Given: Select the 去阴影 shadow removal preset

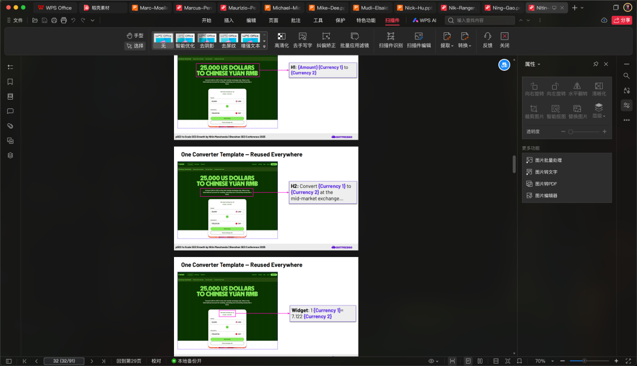Looking at the screenshot, I should pyautogui.click(x=207, y=41).
